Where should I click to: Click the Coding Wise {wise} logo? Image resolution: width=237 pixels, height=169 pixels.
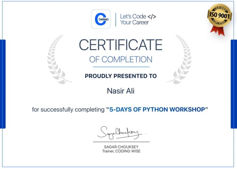(101, 19)
